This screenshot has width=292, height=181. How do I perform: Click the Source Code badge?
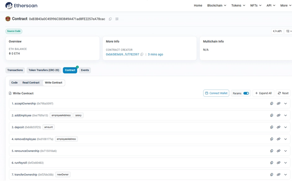[x=14, y=31]
